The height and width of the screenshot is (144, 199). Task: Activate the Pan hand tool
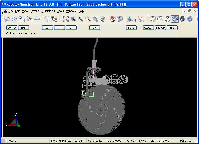pos(95,19)
